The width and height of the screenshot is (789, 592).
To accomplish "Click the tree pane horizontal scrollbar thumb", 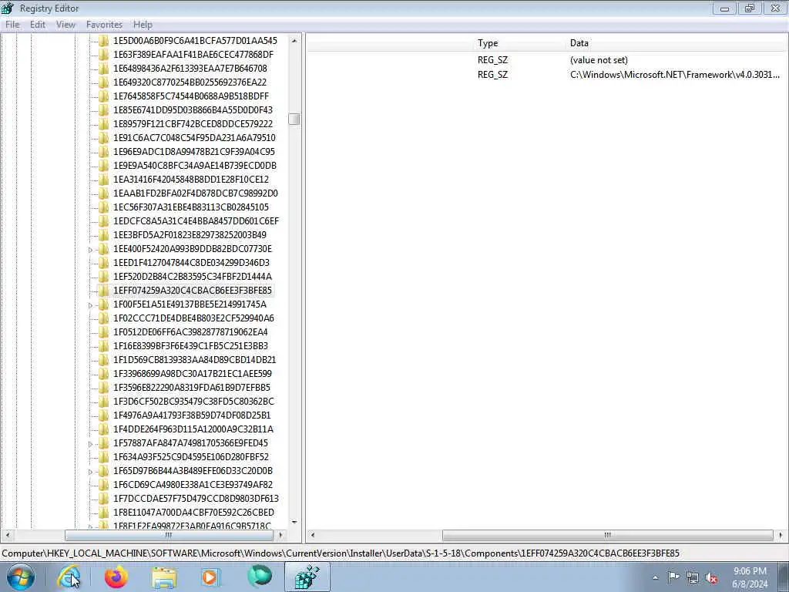I will 168,535.
